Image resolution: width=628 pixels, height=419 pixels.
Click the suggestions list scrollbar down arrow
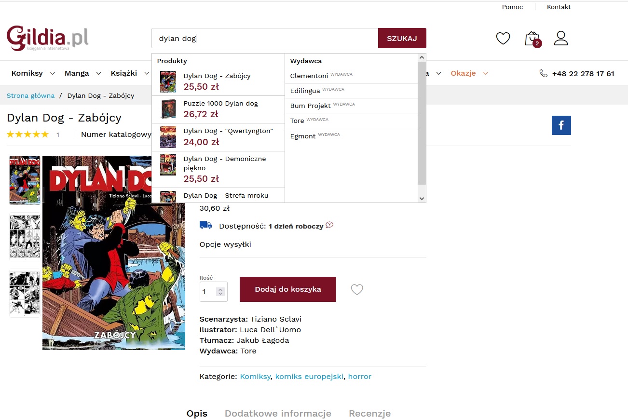[422, 198]
